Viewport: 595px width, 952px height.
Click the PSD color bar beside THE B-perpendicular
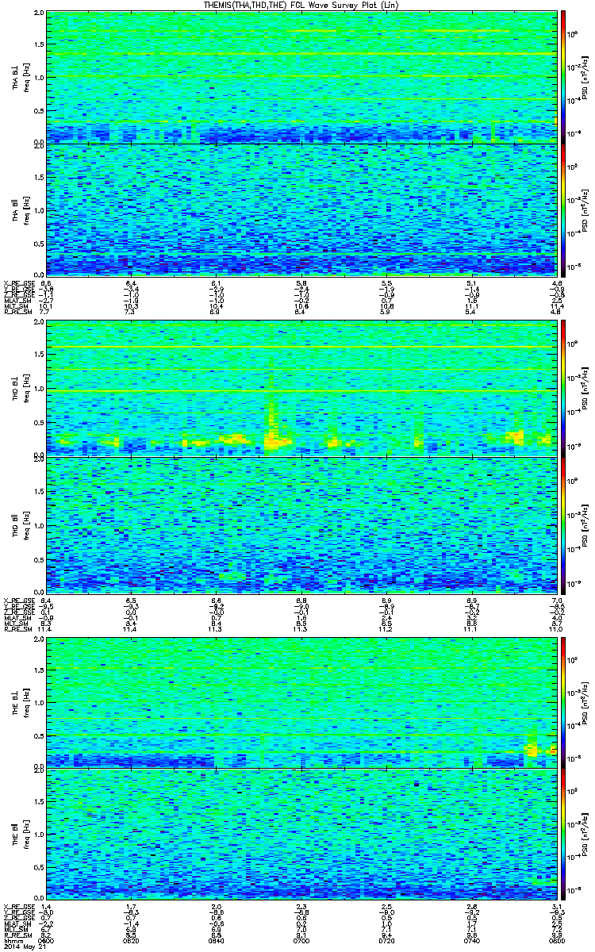pos(564,702)
